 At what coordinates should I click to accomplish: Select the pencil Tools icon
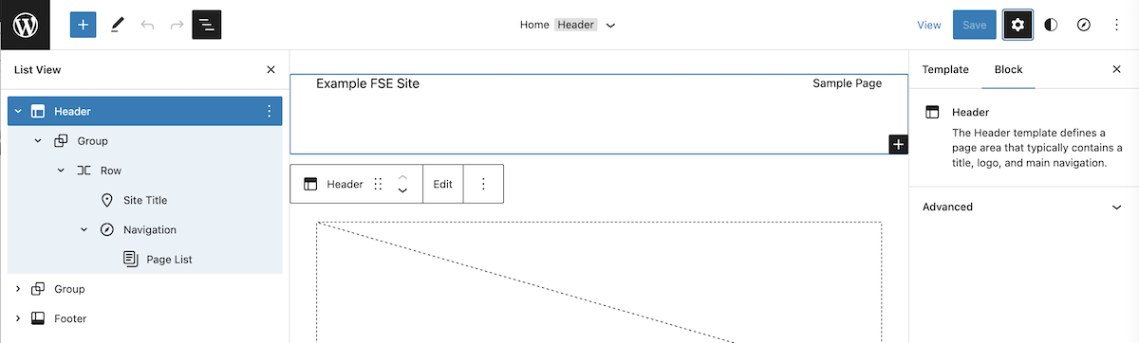pyautogui.click(x=117, y=25)
